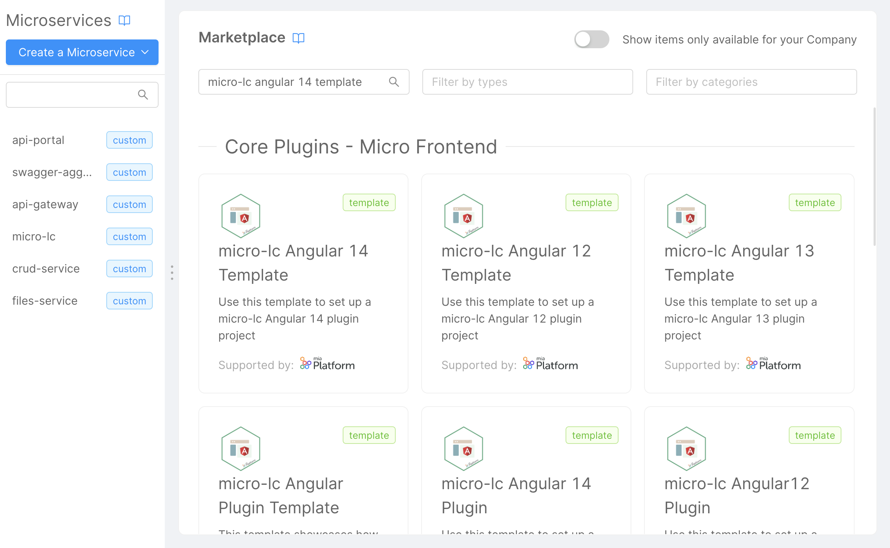
Task: Open the Marketplace documentation book icon
Action: [x=298, y=38]
